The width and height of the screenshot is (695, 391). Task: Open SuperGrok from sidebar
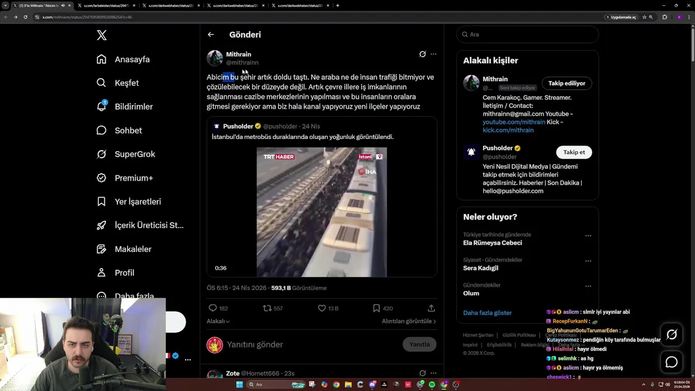point(126,154)
